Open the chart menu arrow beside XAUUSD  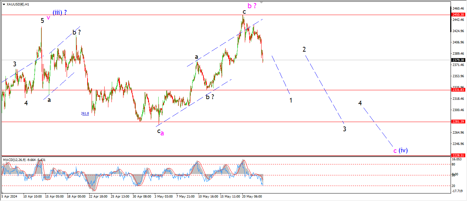4,4
